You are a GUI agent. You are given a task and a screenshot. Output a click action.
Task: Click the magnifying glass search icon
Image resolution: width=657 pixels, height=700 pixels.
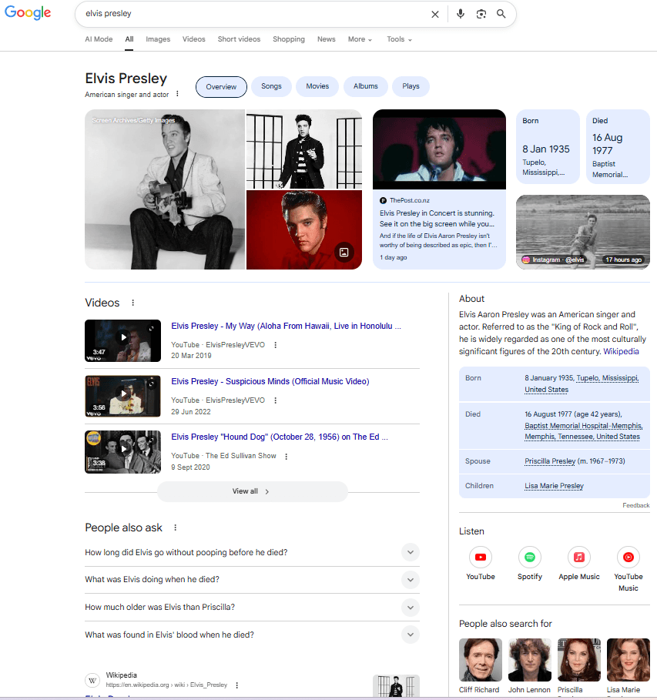[x=501, y=14]
